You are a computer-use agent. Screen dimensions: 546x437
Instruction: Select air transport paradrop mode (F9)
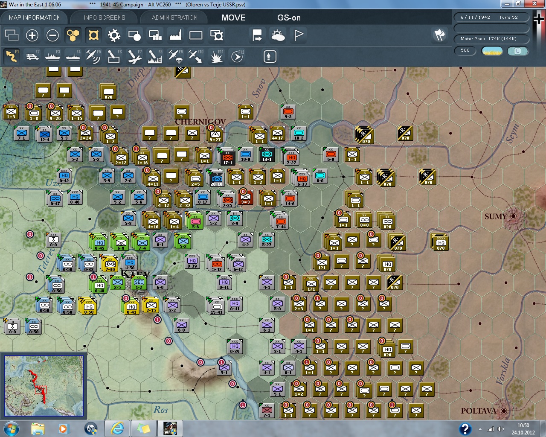[175, 56]
